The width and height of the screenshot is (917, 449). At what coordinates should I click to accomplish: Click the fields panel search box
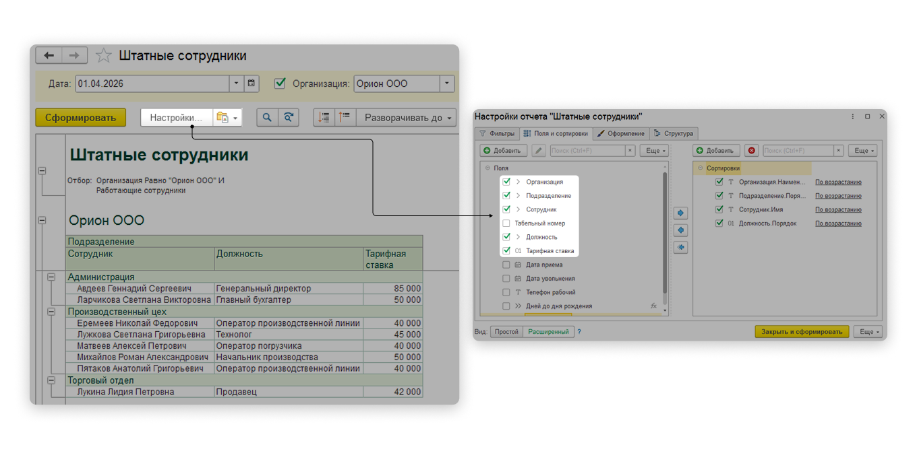pyautogui.click(x=588, y=151)
